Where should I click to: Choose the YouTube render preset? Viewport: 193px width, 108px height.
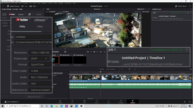[x=12, y=14]
